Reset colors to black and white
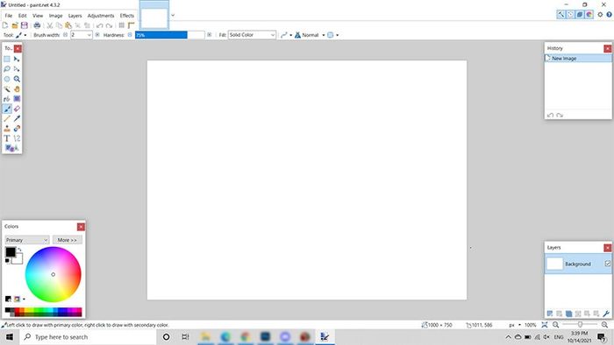Screen dimensions: 614x345 coord(7,260)
